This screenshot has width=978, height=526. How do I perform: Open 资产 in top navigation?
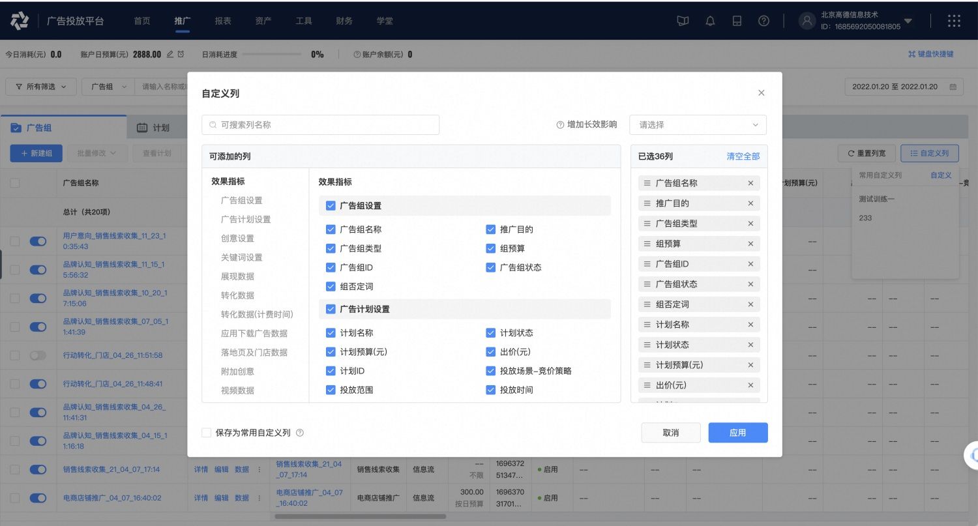[x=263, y=21]
